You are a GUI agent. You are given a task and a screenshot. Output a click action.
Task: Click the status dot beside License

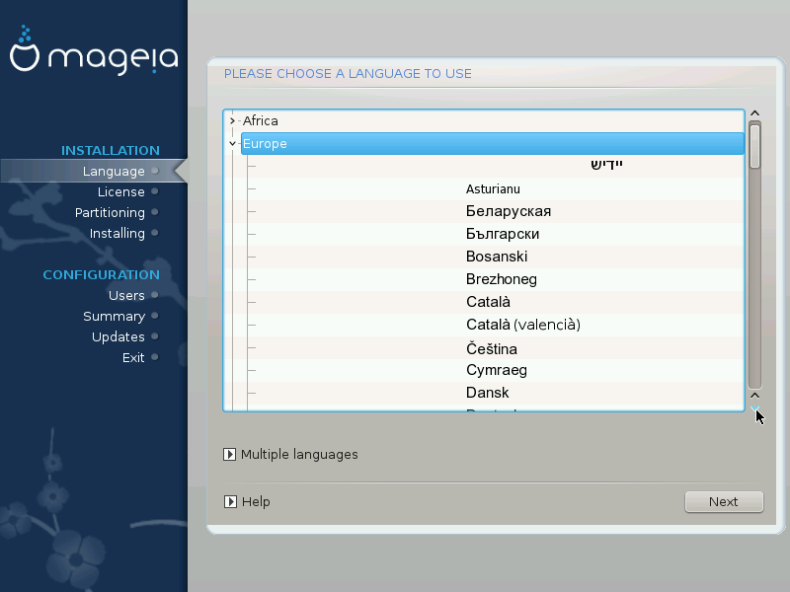155,191
